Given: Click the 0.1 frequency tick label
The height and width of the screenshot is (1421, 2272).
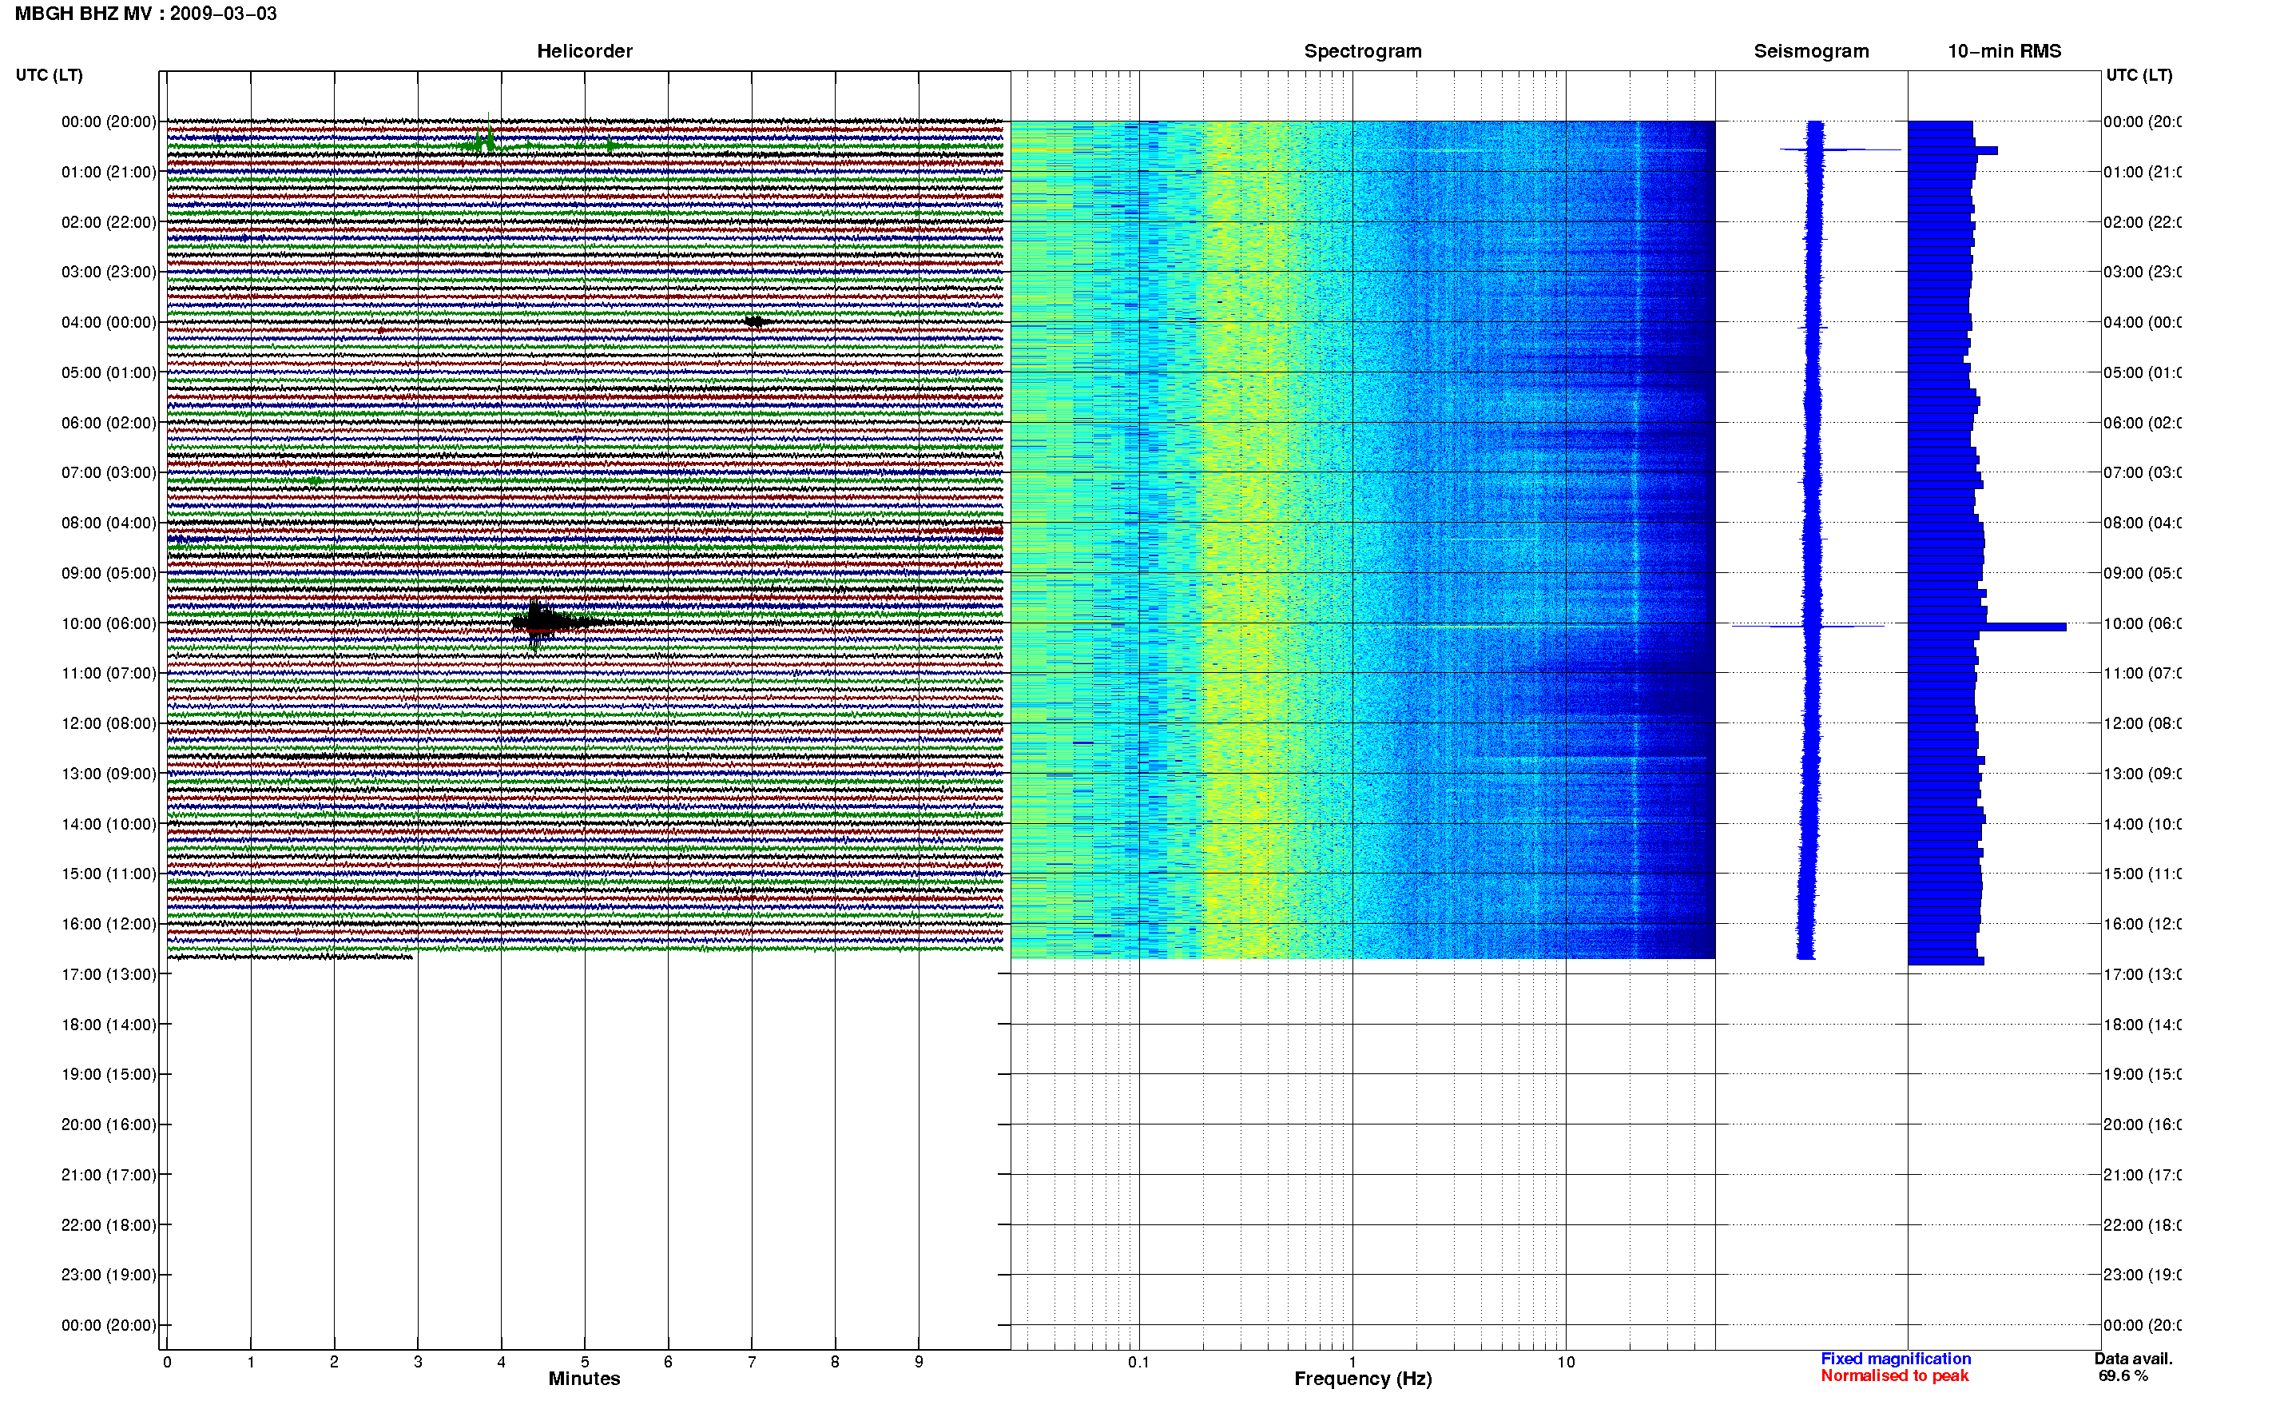Looking at the screenshot, I should pos(1138,1362).
